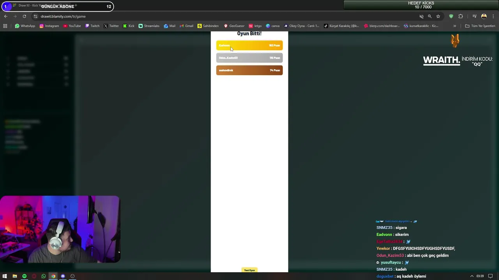Viewport: 499px width, 280px height.
Task: Open canva bookmark
Action: click(x=273, y=26)
